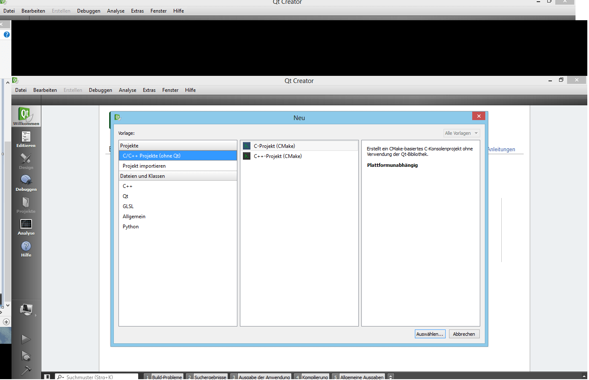Open the Build-Probleme output tab
The width and height of the screenshot is (589, 380).
164,377
